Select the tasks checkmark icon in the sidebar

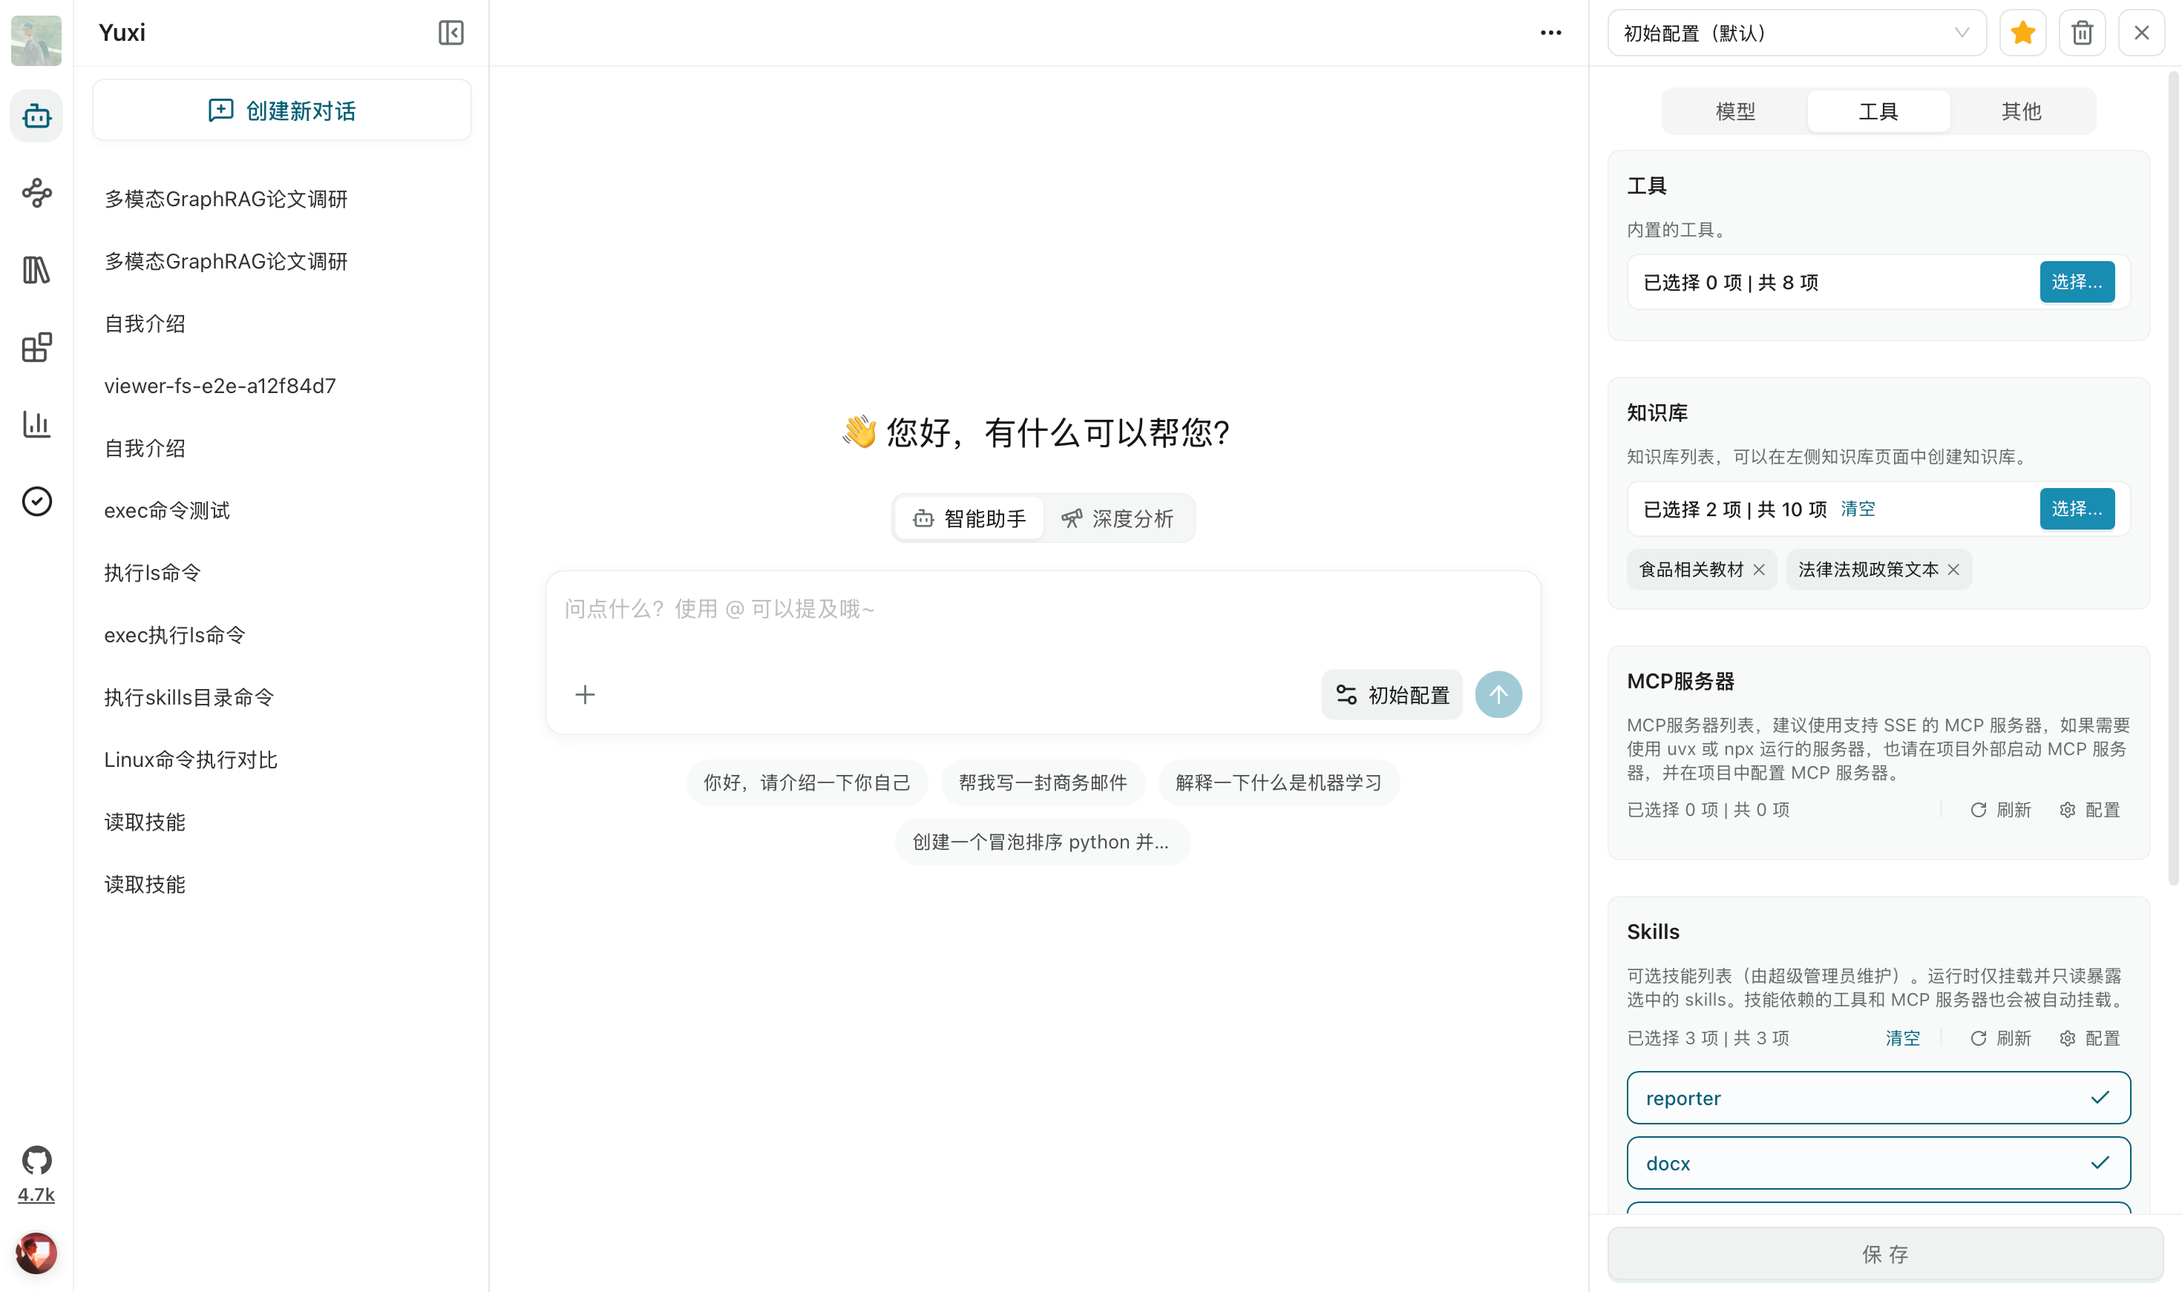36,501
